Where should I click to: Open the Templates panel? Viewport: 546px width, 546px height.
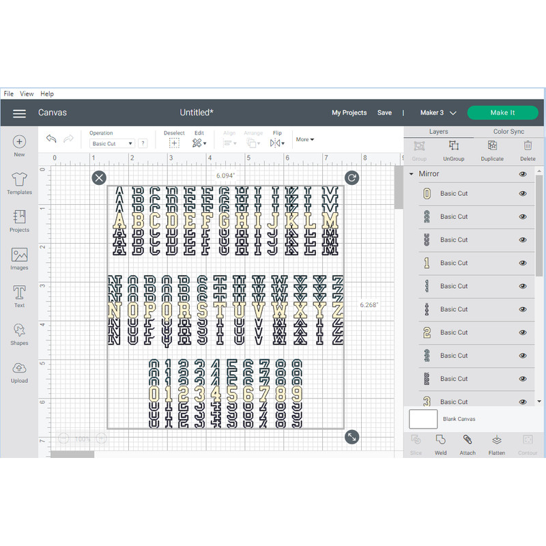(x=19, y=183)
